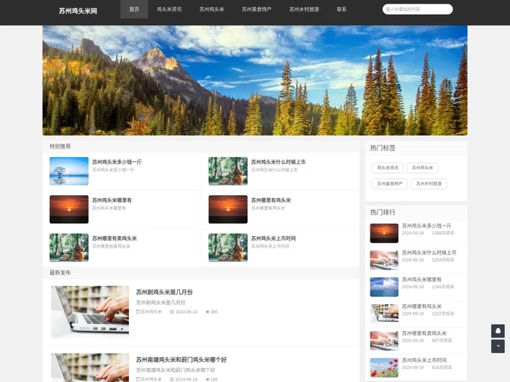Open the 联系 nav menu item
This screenshot has width=510, height=382.
coord(341,9)
